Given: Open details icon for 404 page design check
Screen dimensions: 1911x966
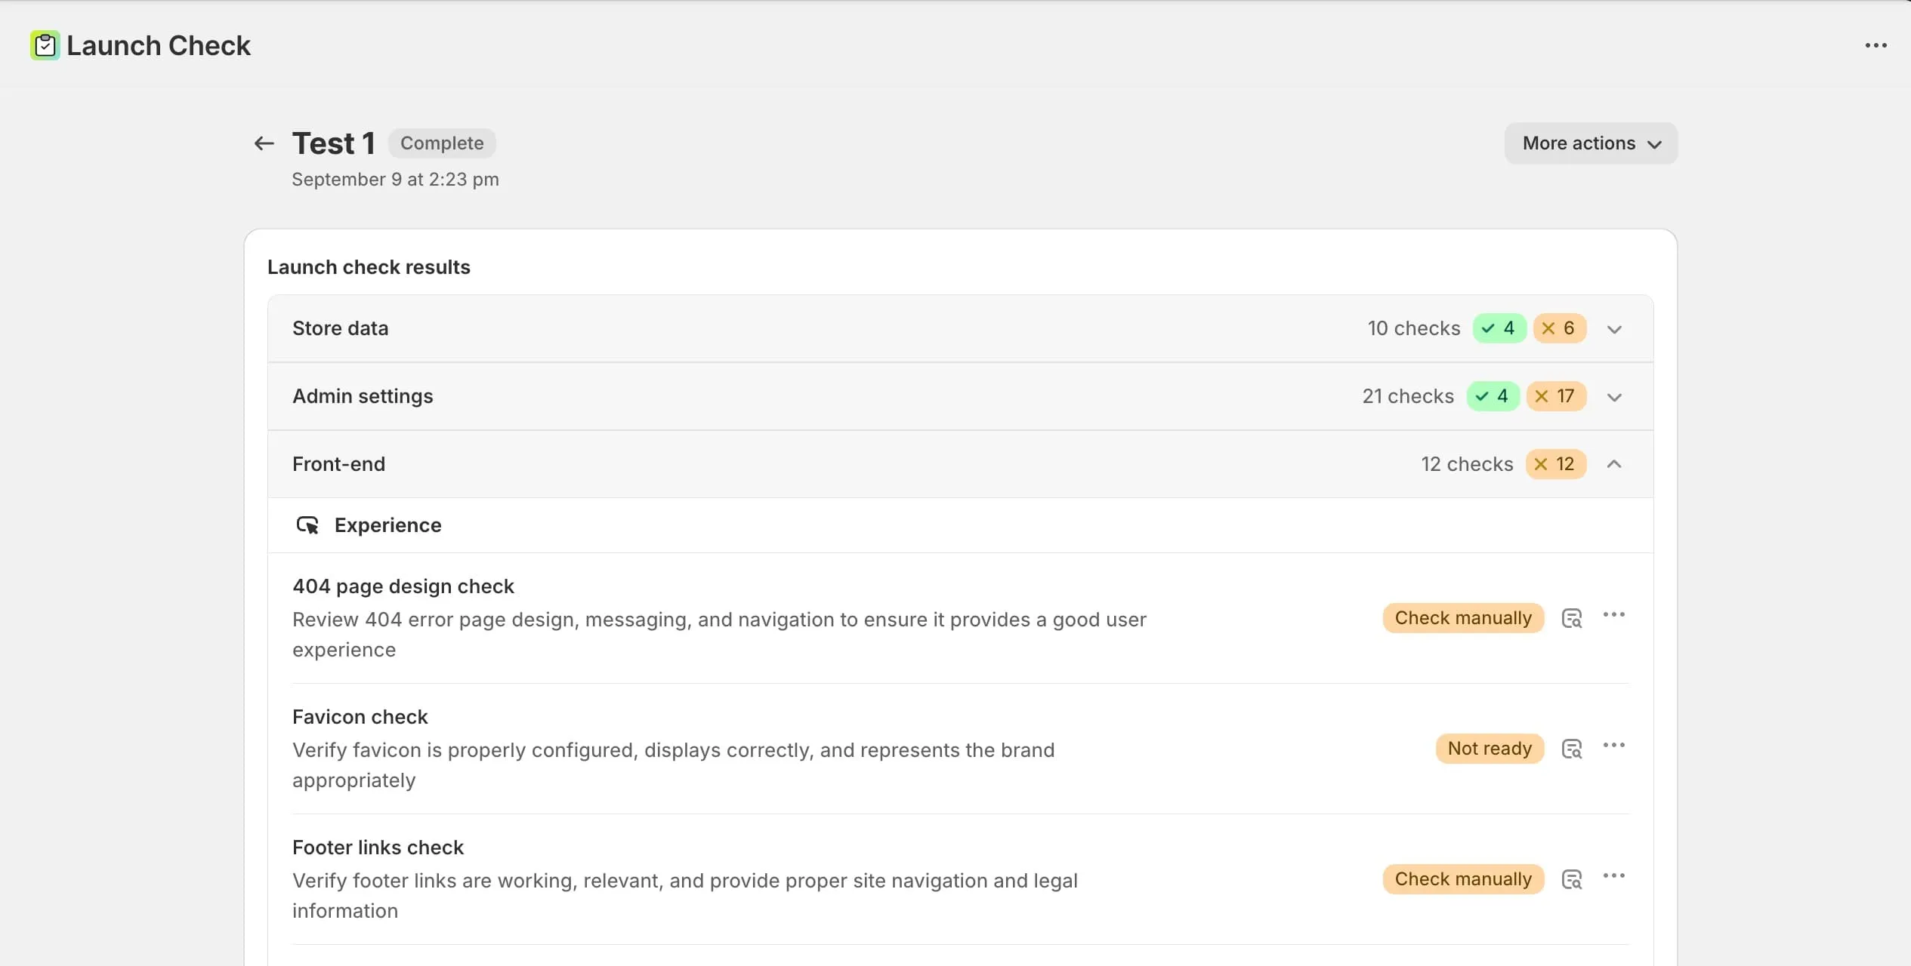Looking at the screenshot, I should (1572, 618).
